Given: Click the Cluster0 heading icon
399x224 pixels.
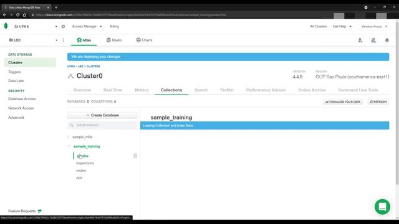Looking at the screenshot, I should pos(70,76).
